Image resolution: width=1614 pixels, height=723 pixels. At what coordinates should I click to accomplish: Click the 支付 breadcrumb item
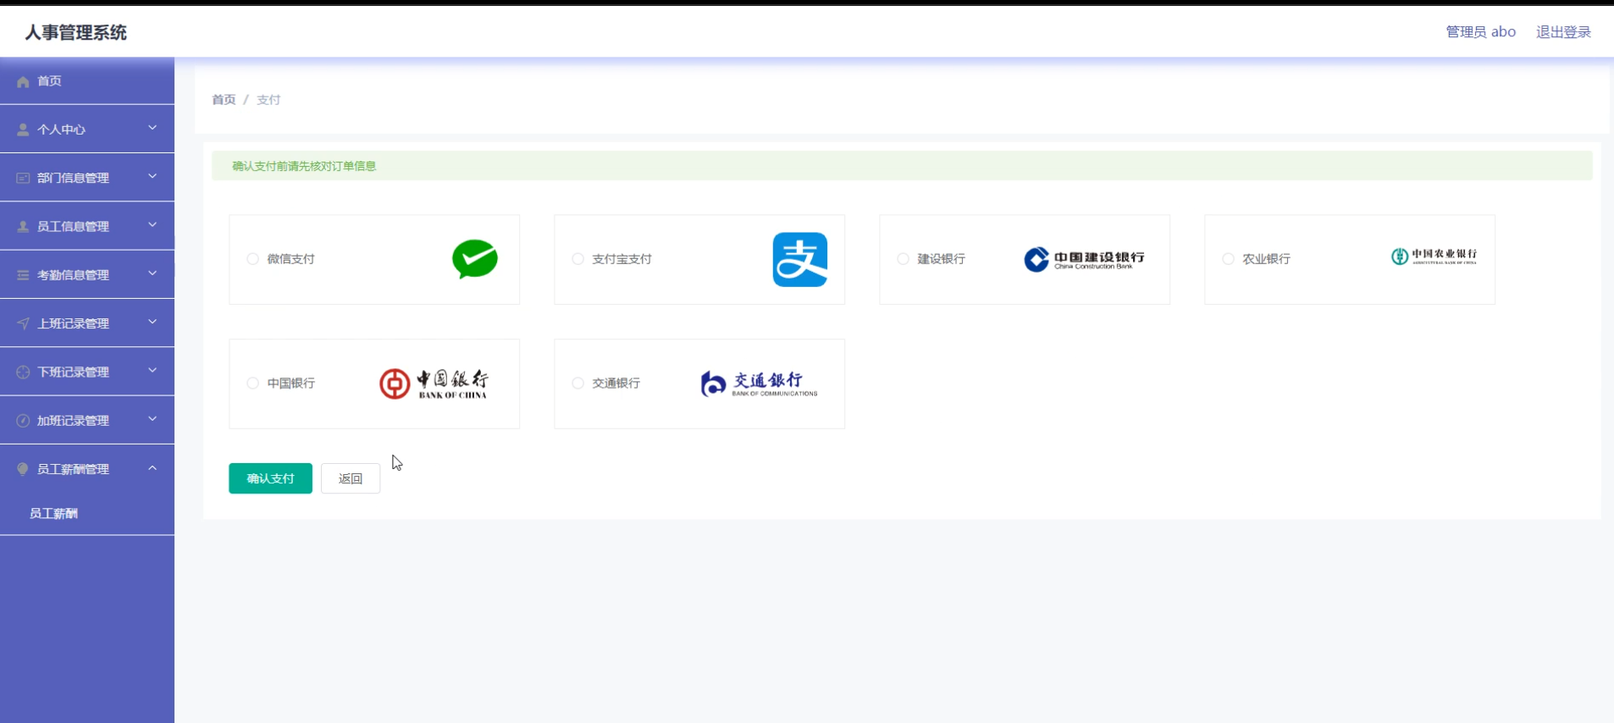[268, 100]
